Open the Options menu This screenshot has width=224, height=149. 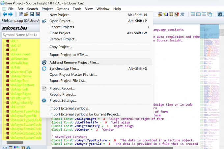pyautogui.click(x=63, y=9)
